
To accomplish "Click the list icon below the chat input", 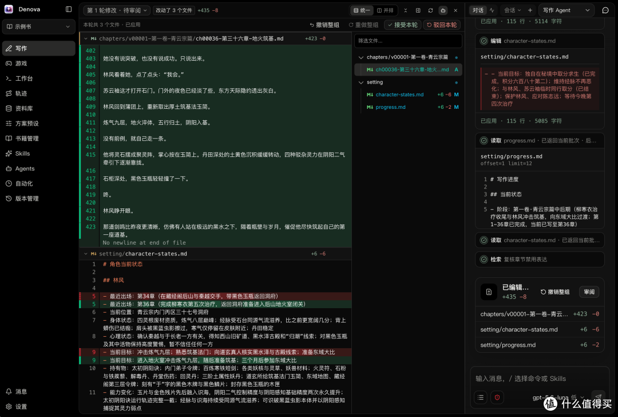I will pyautogui.click(x=481, y=398).
